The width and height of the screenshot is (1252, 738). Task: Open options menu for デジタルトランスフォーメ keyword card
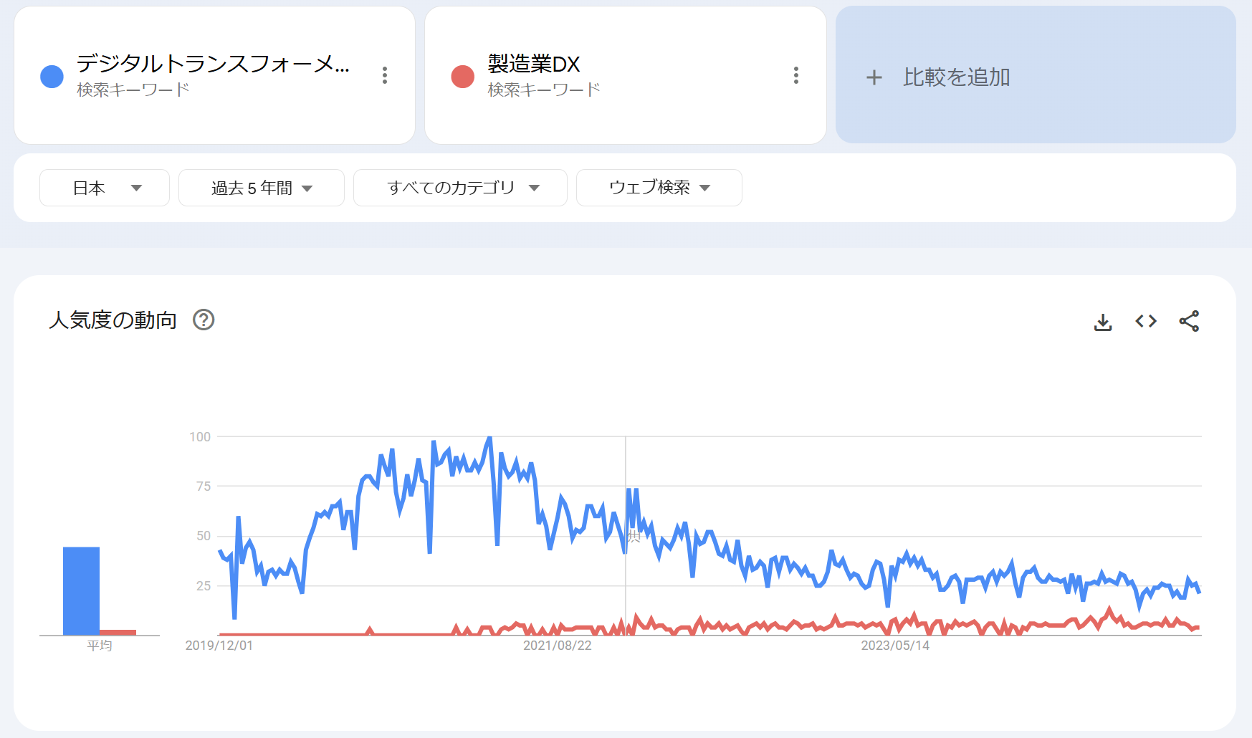[385, 75]
